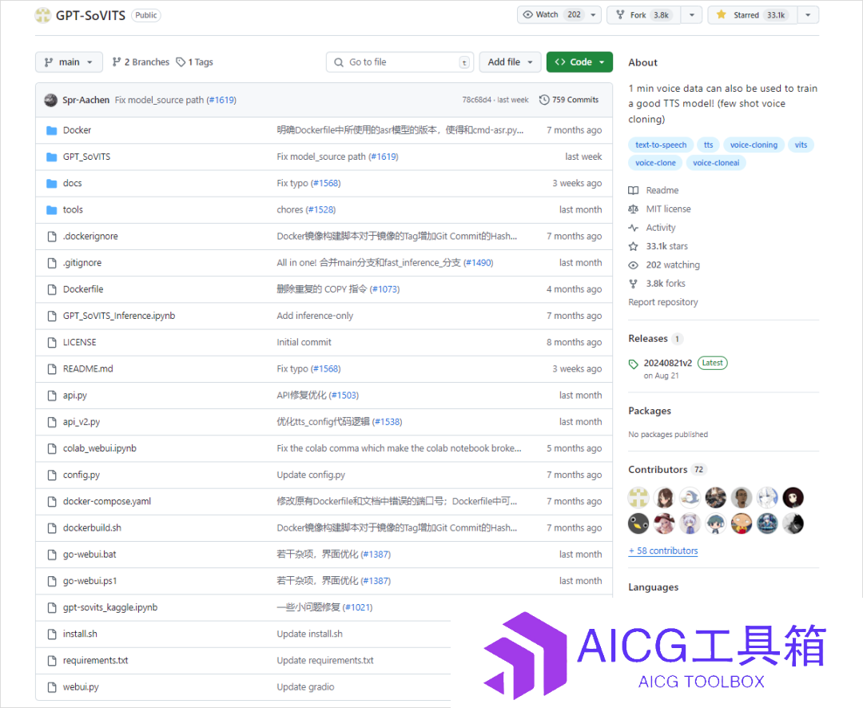Click the Fork button

(644, 15)
